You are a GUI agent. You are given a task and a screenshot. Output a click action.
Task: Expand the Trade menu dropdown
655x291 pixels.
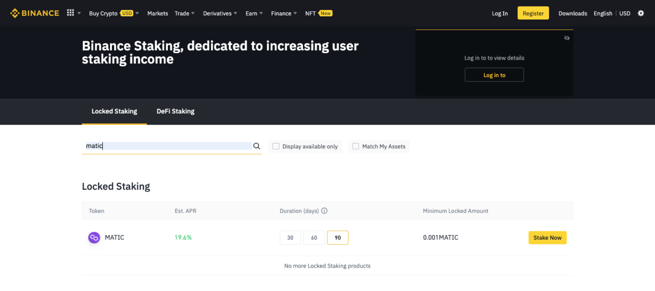tap(193, 13)
